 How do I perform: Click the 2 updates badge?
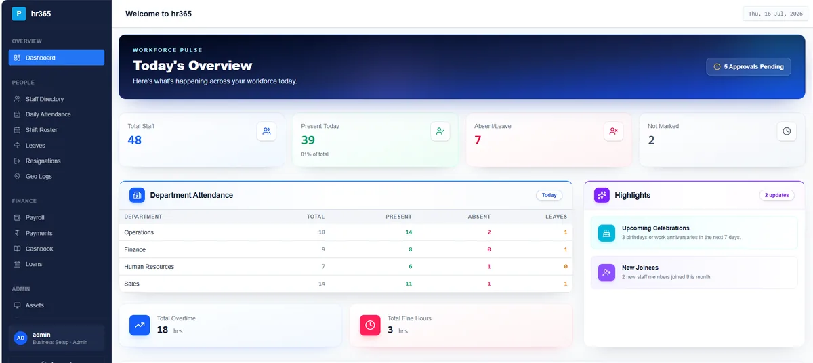click(776, 195)
